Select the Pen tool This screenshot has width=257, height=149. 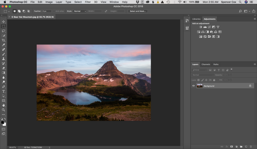3,87
